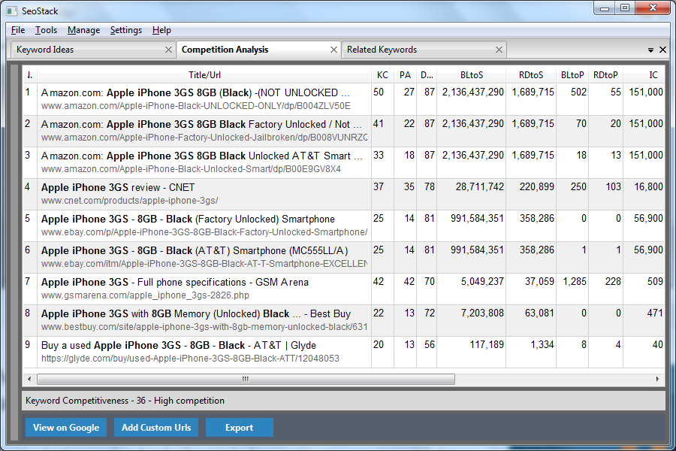Click the RDtoS value 1,334
The height and width of the screenshot is (451, 676).
click(542, 344)
